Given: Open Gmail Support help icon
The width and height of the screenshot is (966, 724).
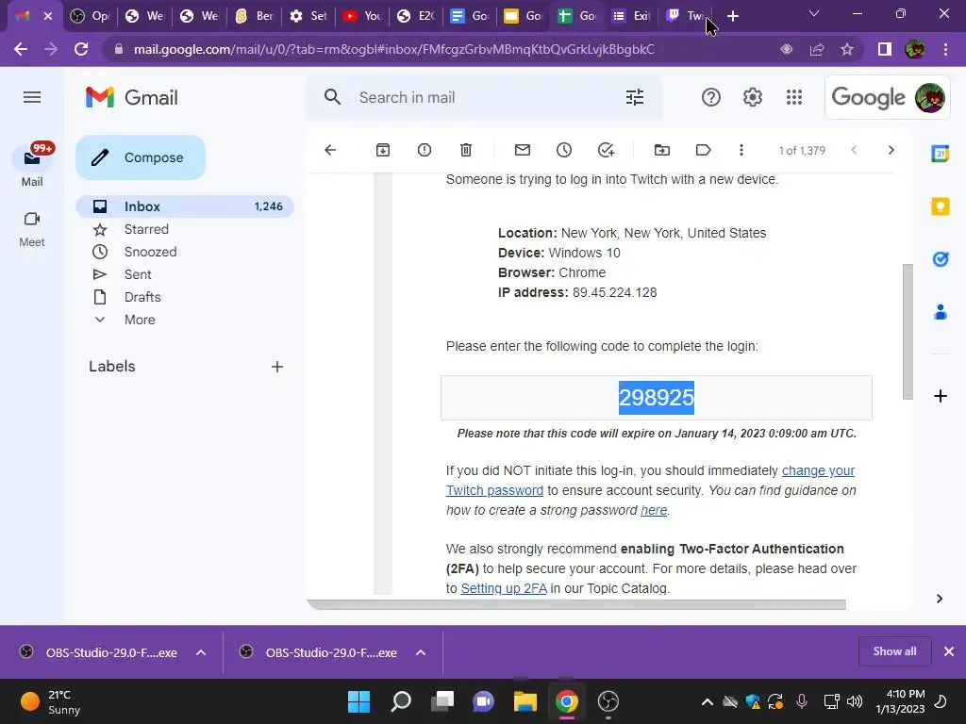Looking at the screenshot, I should point(711,97).
